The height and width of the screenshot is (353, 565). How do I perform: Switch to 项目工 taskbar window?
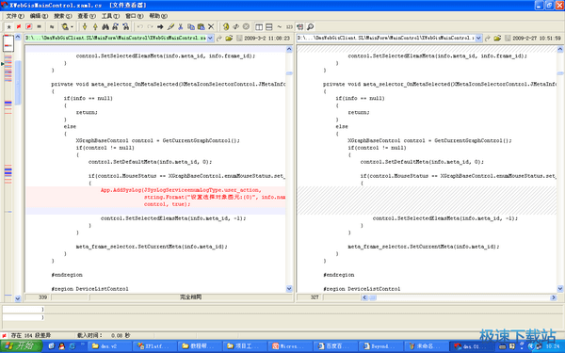click(x=246, y=346)
